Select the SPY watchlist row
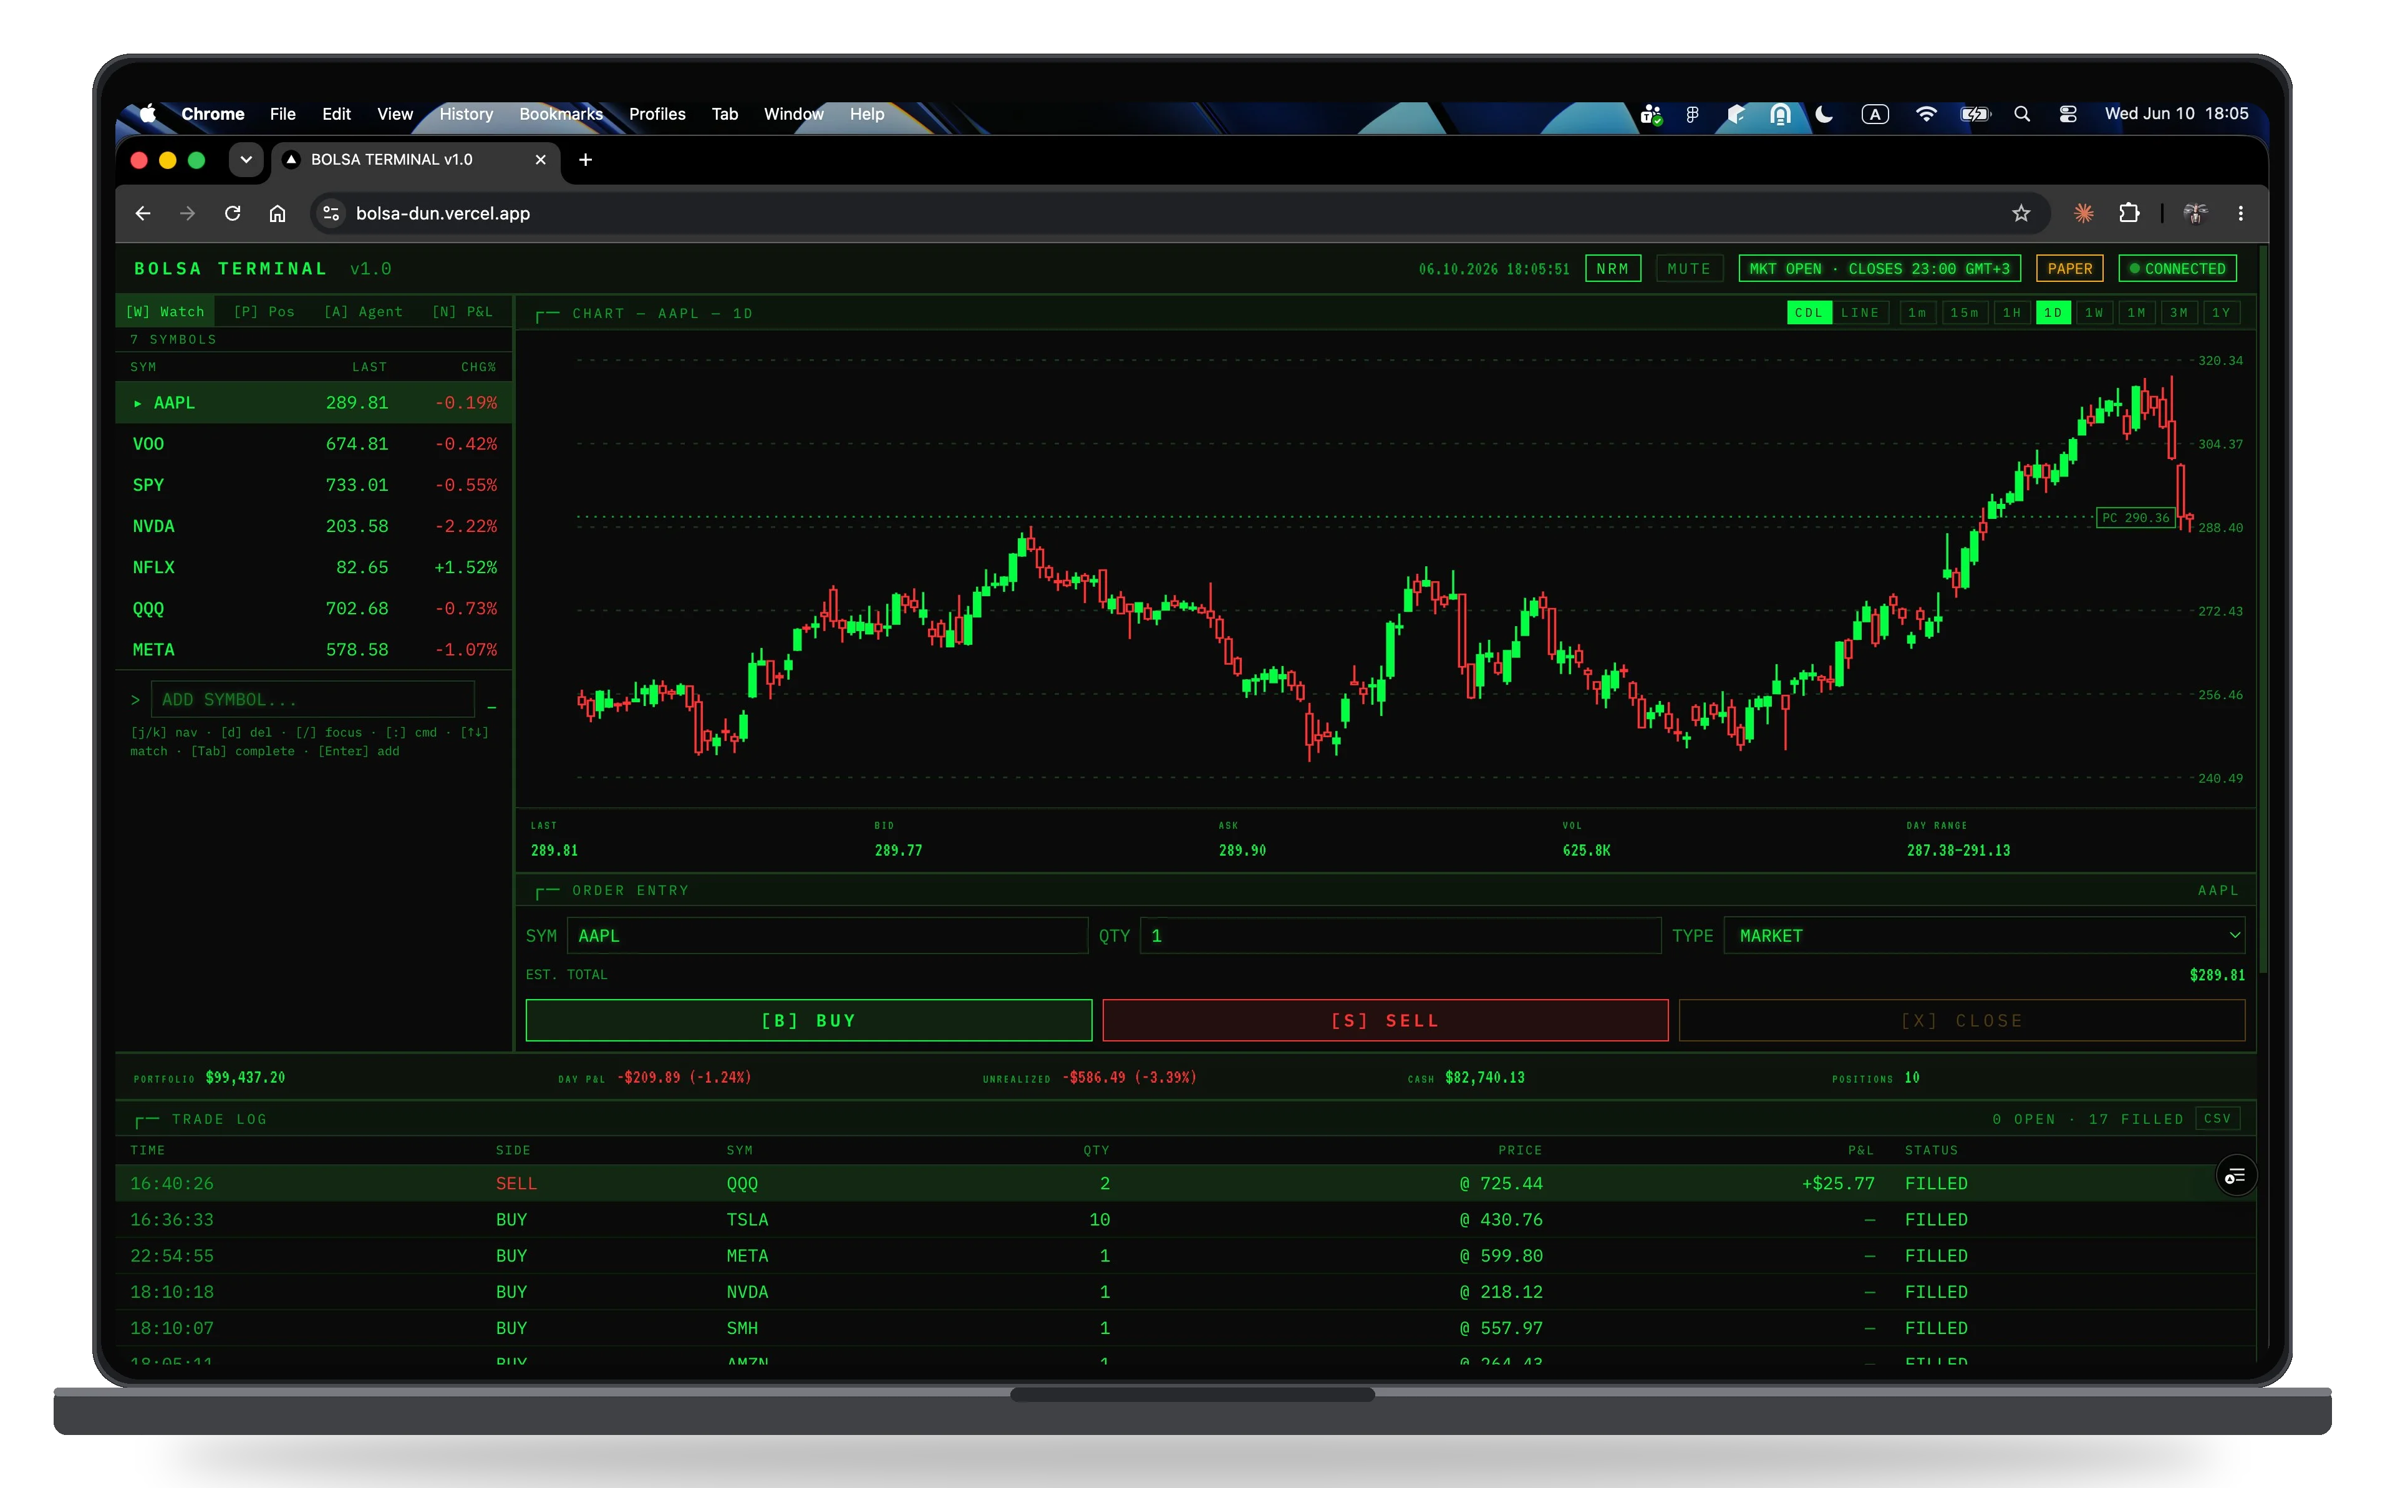 click(314, 485)
